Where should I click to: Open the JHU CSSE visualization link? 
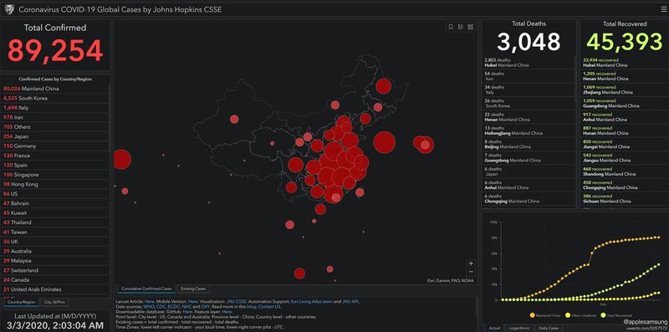pos(237,301)
